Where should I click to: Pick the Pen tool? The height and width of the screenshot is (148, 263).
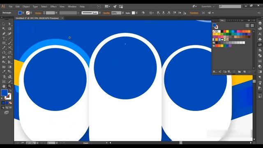pyautogui.click(x=4, y=34)
